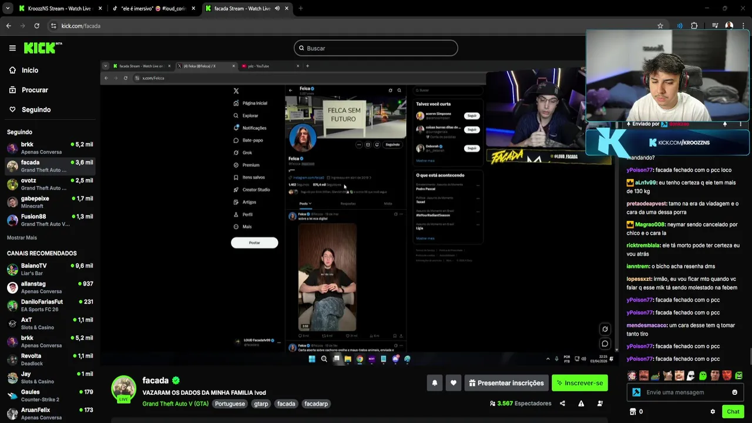
Task: Toggle player option above chat bubble icon
Action: [605, 329]
